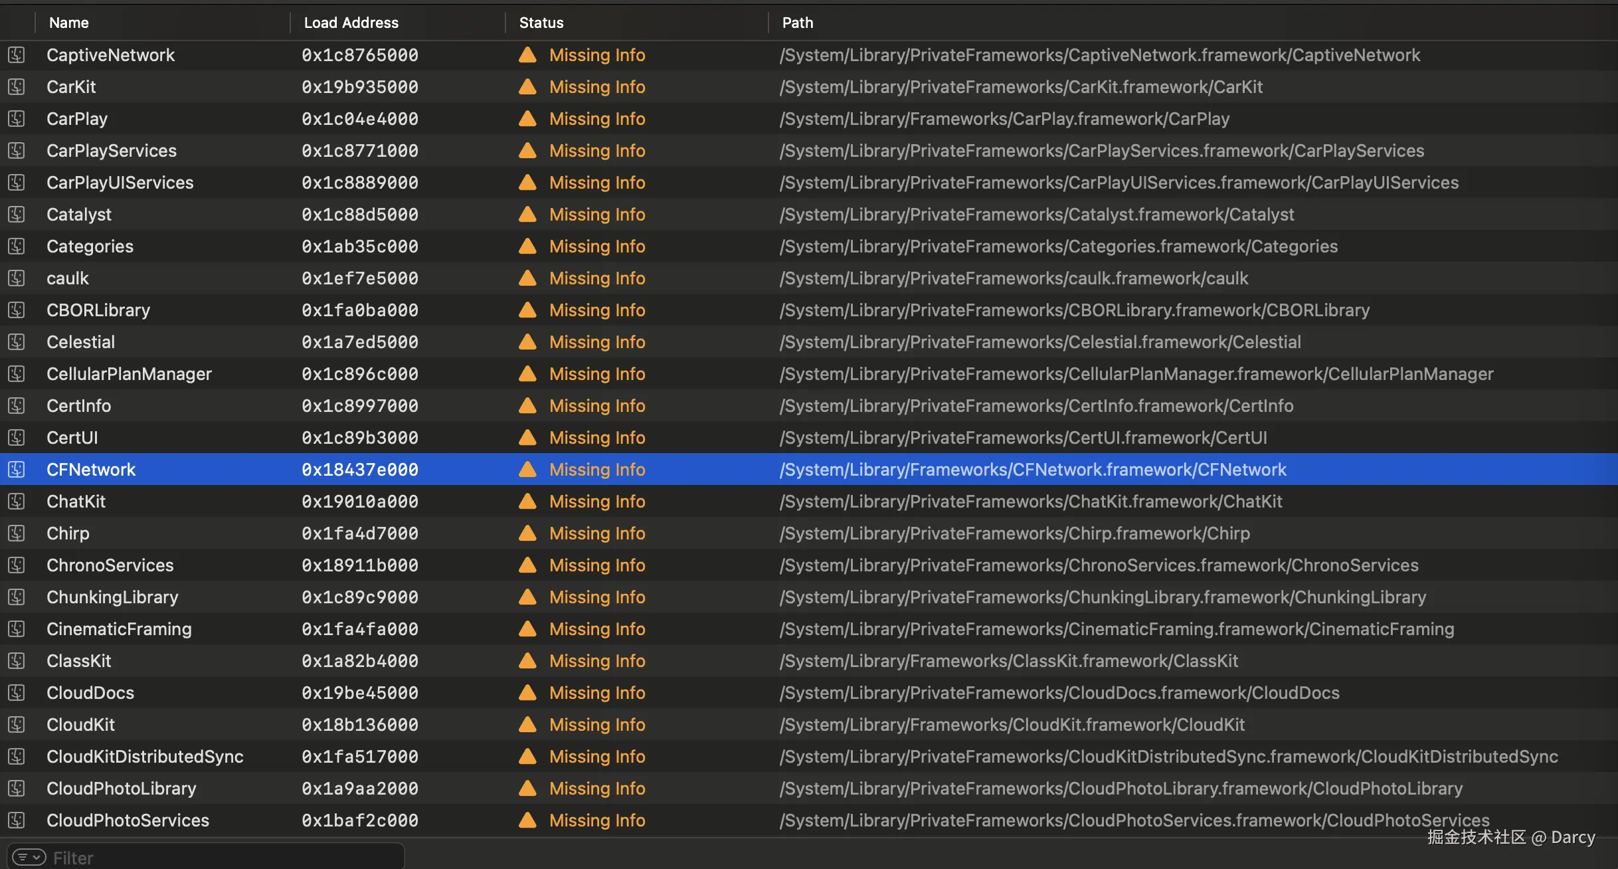Image resolution: width=1618 pixels, height=869 pixels.
Task: Click load address 0x1fa0ba000
Action: (360, 310)
